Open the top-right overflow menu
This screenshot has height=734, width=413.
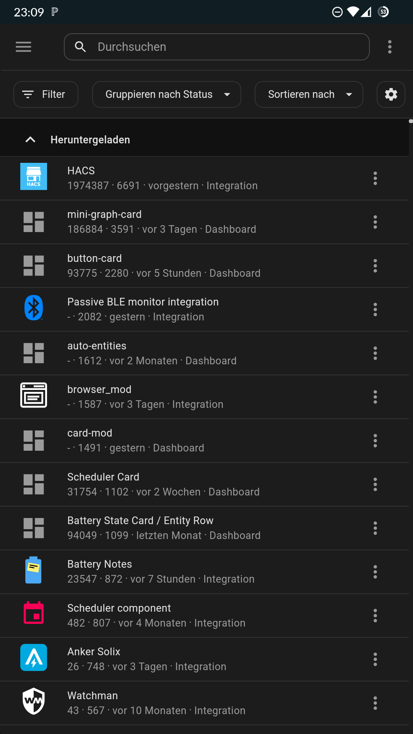point(390,47)
